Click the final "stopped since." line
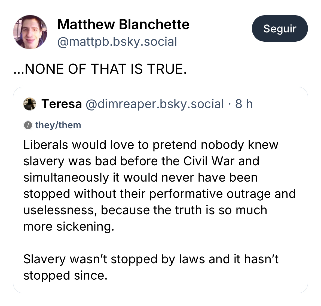Image resolution: width=321 pixels, height=306 pixels. pyautogui.click(x=65, y=276)
